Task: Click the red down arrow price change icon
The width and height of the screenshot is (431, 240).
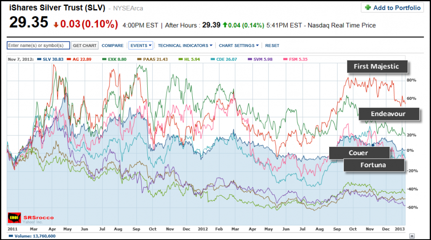Action: [x=56, y=25]
